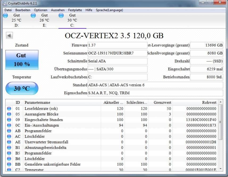
Task: Select the Gemeldete unkorrigierbare Fehler row name
Action: click(52, 164)
